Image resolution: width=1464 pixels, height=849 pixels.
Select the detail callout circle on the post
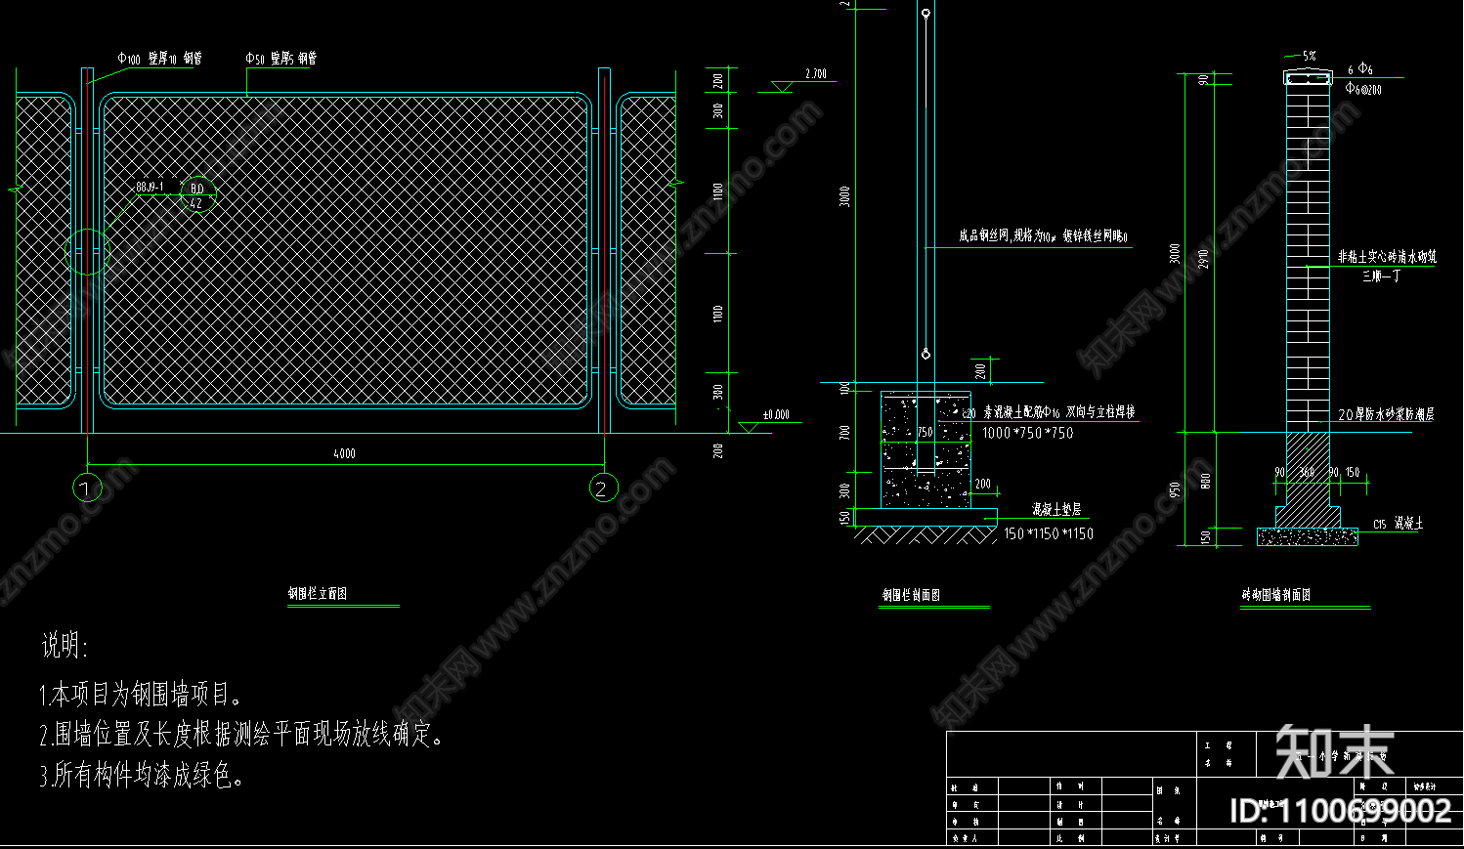click(87, 251)
